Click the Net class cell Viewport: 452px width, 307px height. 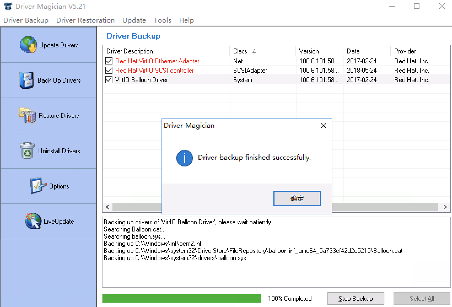(x=238, y=61)
